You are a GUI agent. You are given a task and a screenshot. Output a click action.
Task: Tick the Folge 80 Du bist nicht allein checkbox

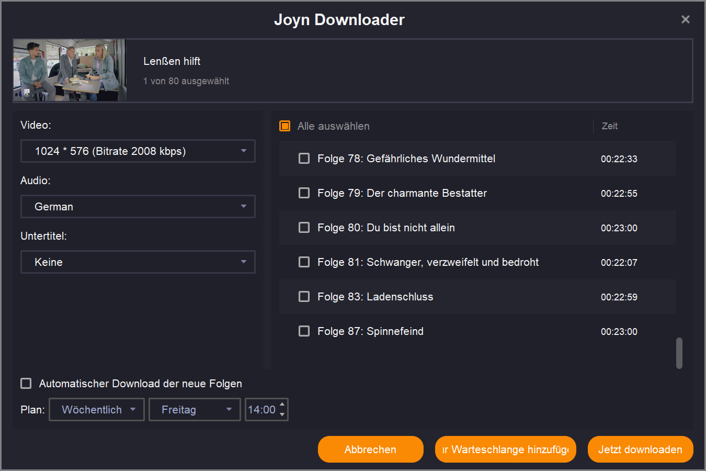(x=304, y=228)
